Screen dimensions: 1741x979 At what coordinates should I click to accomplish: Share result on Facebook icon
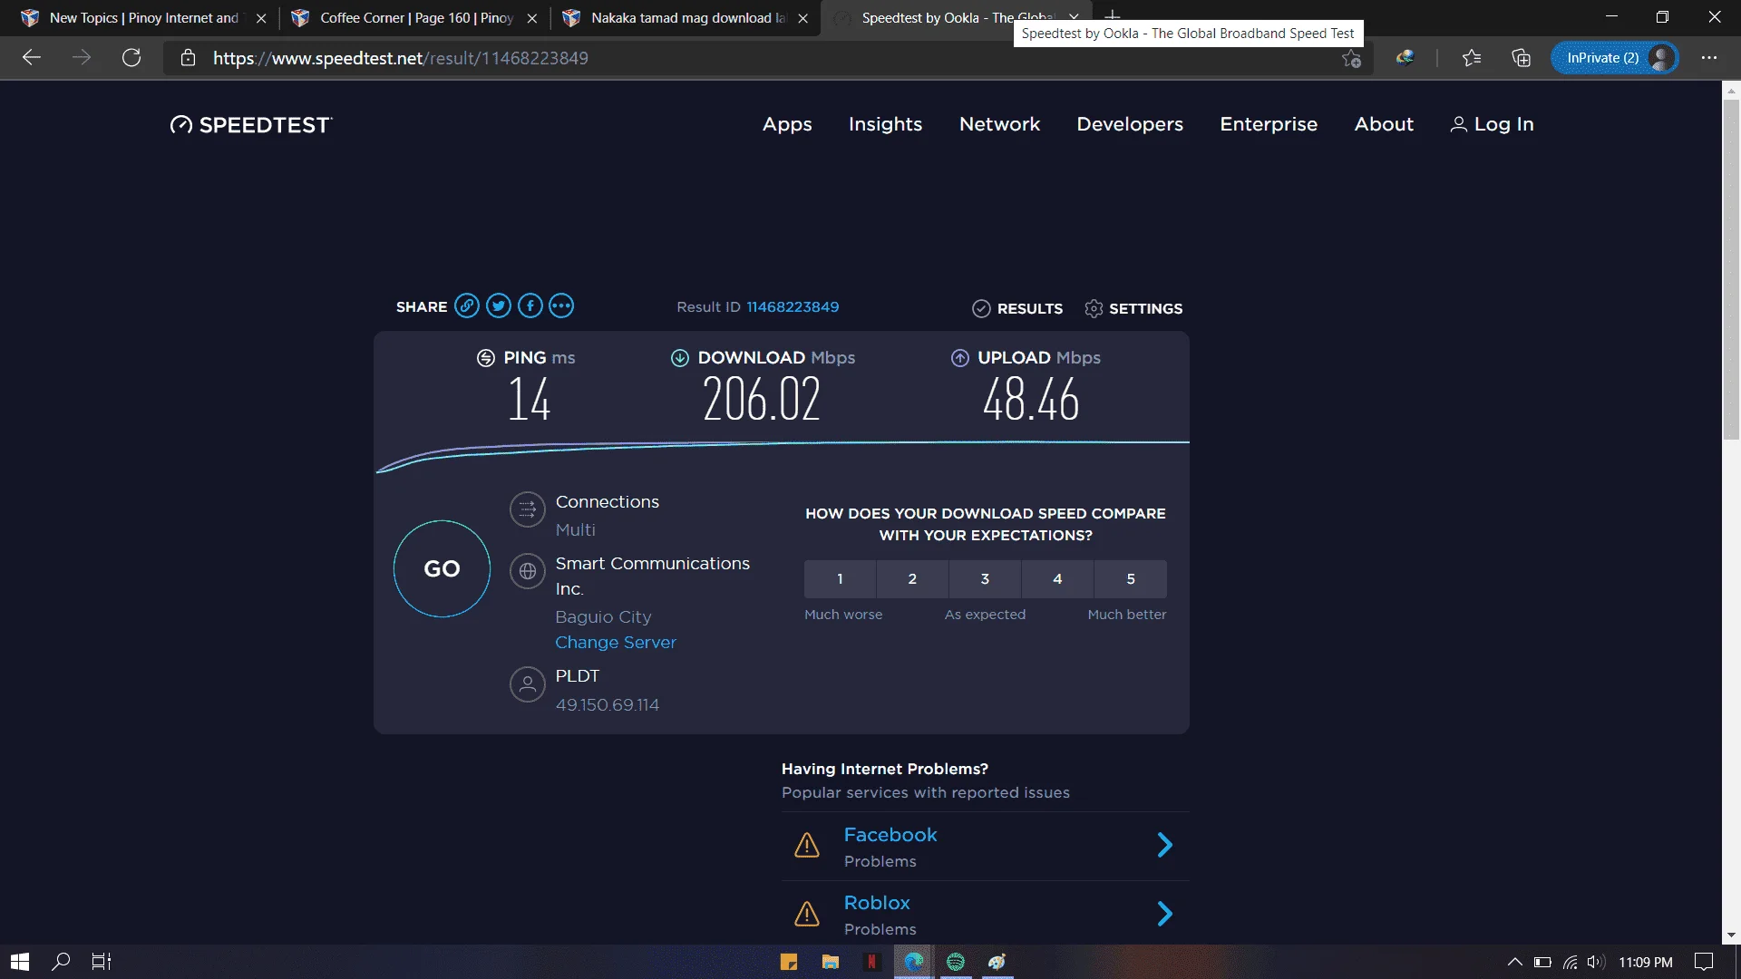(x=530, y=306)
